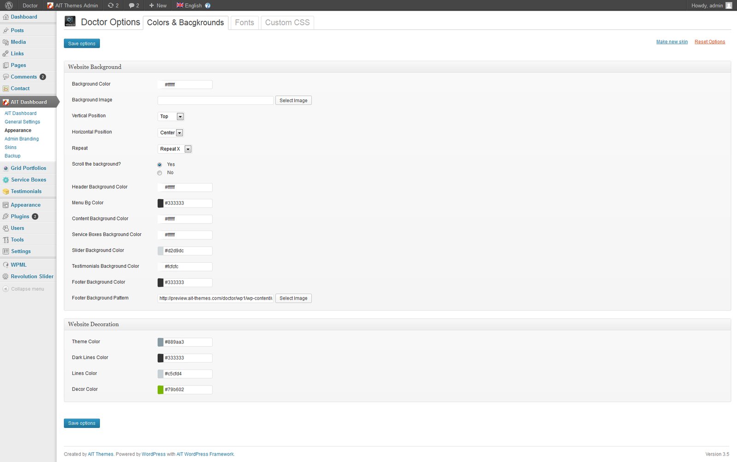
Task: Select No for scroll the background
Action: tap(160, 173)
